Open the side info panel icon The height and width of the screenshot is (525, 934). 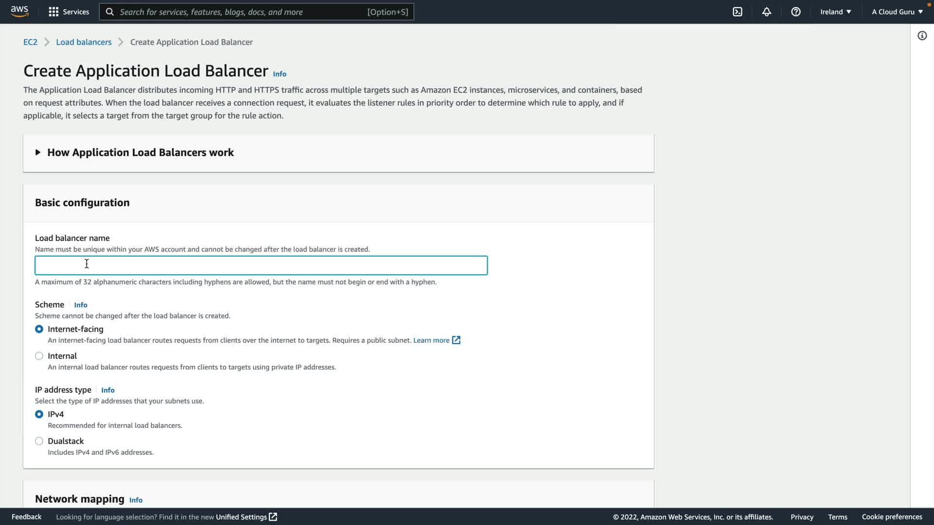(x=922, y=35)
